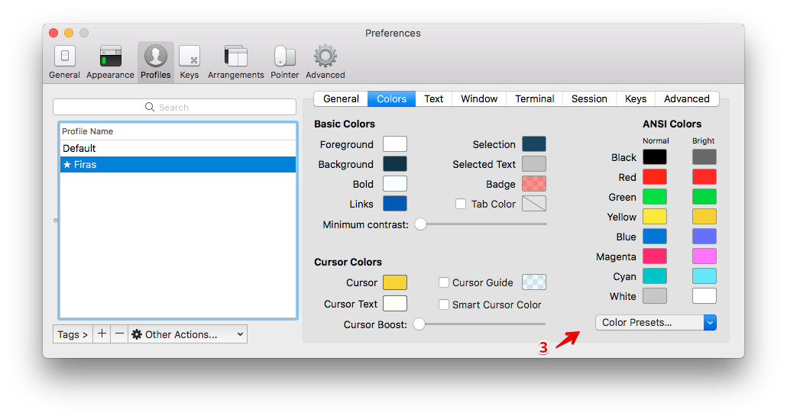Switch to the Colors tab
The height and width of the screenshot is (419, 787).
click(x=391, y=98)
